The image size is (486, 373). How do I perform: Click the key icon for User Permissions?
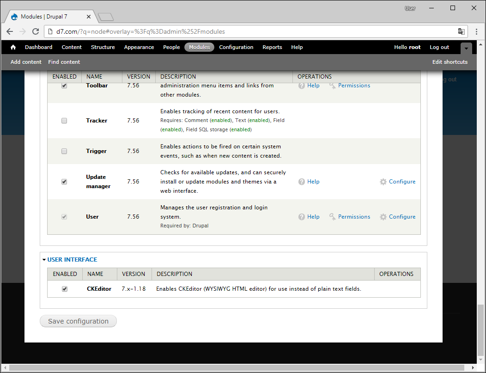pos(333,217)
